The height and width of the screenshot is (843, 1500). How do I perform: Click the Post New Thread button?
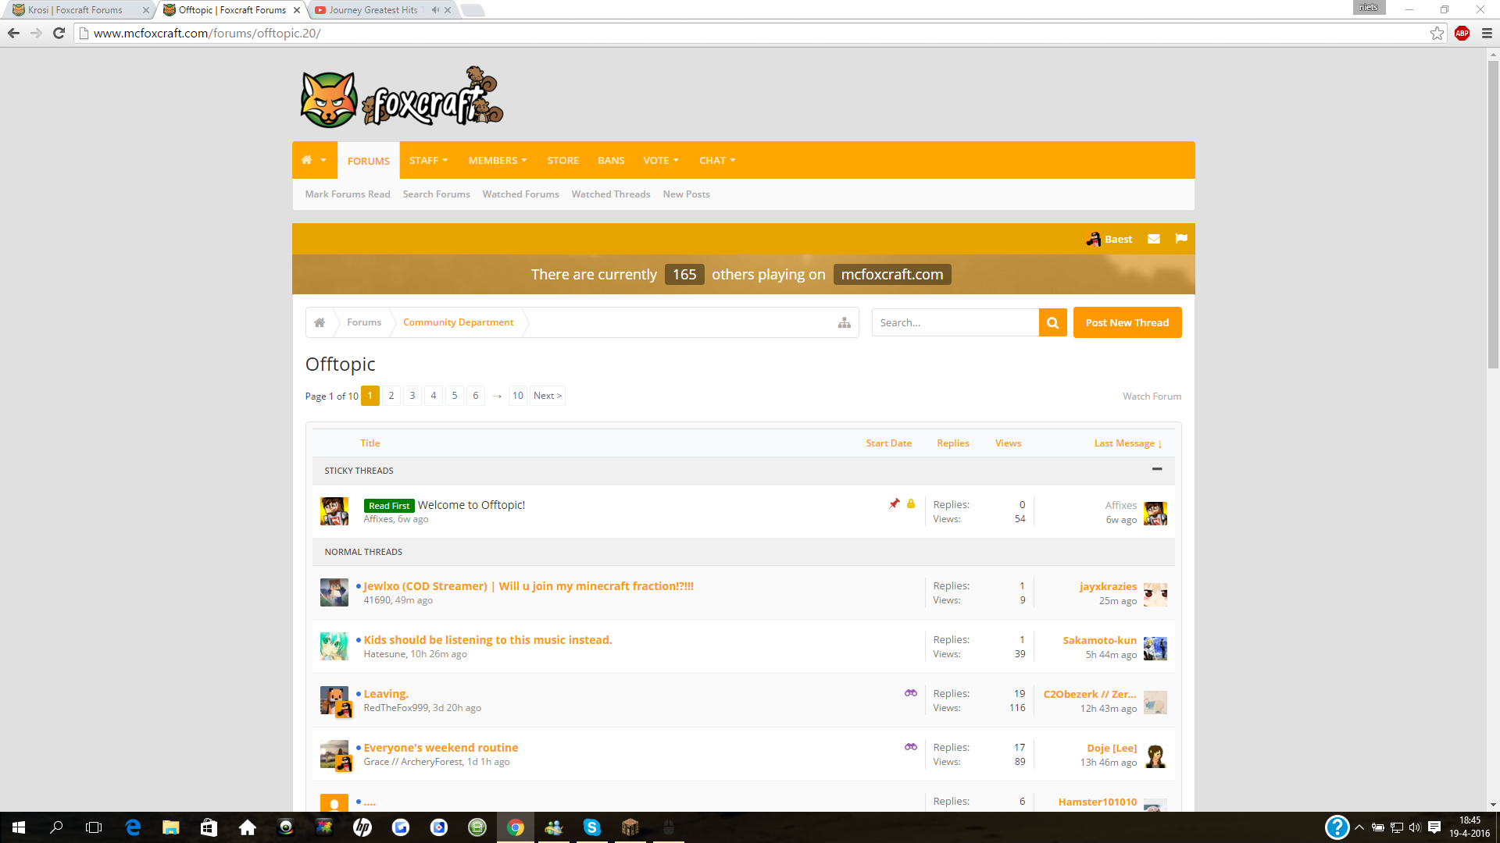1127,322
